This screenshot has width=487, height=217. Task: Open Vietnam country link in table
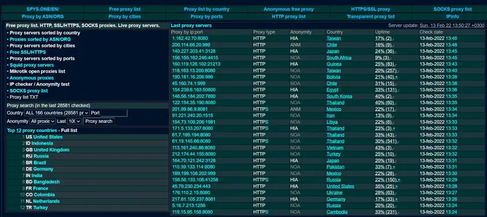pyautogui.click(x=335, y=148)
